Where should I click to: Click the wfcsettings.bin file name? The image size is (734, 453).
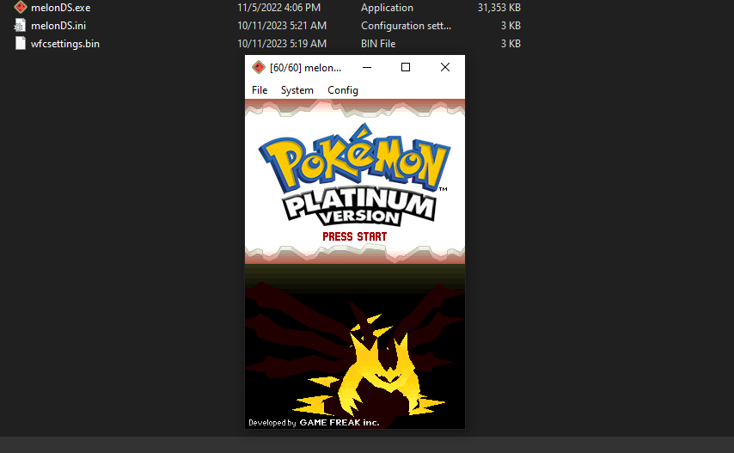(x=65, y=44)
